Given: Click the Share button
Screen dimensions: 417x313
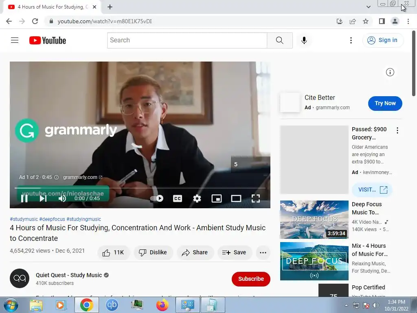Looking at the screenshot, I should pyautogui.click(x=195, y=253).
